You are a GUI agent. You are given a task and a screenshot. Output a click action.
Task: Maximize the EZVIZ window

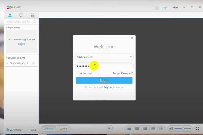192,8
